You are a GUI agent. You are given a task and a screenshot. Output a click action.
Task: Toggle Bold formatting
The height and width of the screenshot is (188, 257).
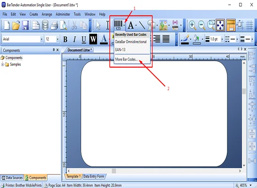click(65, 39)
